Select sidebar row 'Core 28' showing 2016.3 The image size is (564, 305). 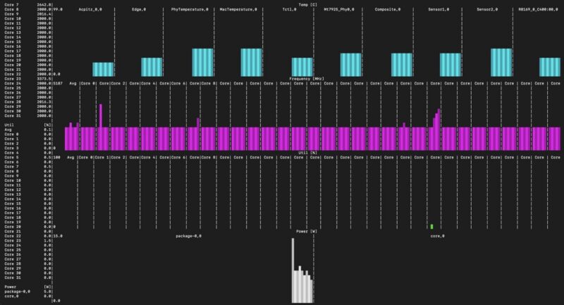[28, 102]
